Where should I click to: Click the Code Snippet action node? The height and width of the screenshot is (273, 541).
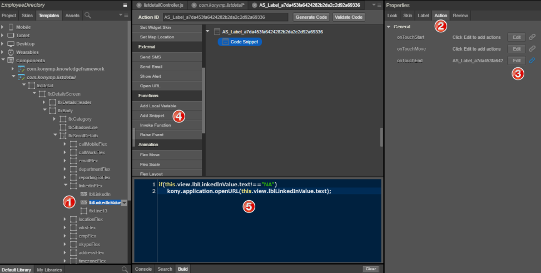point(240,42)
